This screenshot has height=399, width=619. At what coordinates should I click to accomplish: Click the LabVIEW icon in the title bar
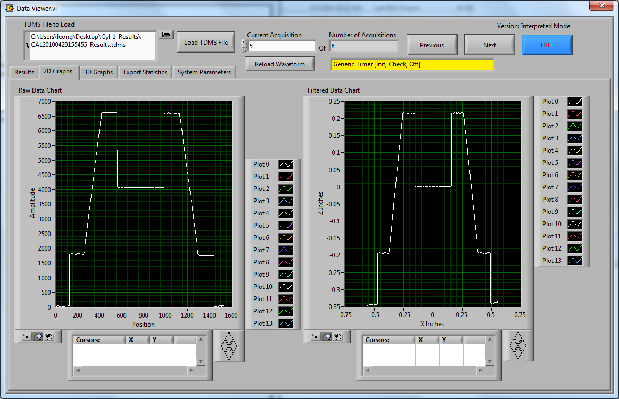tap(10, 8)
